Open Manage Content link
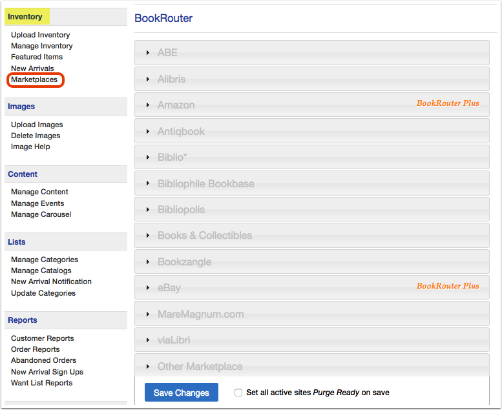The width and height of the screenshot is (502, 410). pyautogui.click(x=39, y=192)
